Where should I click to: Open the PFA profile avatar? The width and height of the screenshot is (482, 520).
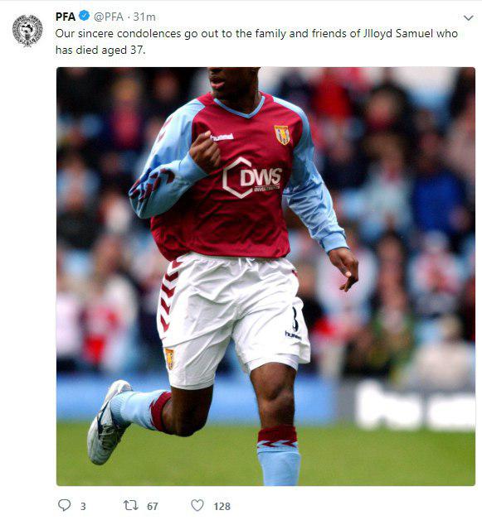27,31
